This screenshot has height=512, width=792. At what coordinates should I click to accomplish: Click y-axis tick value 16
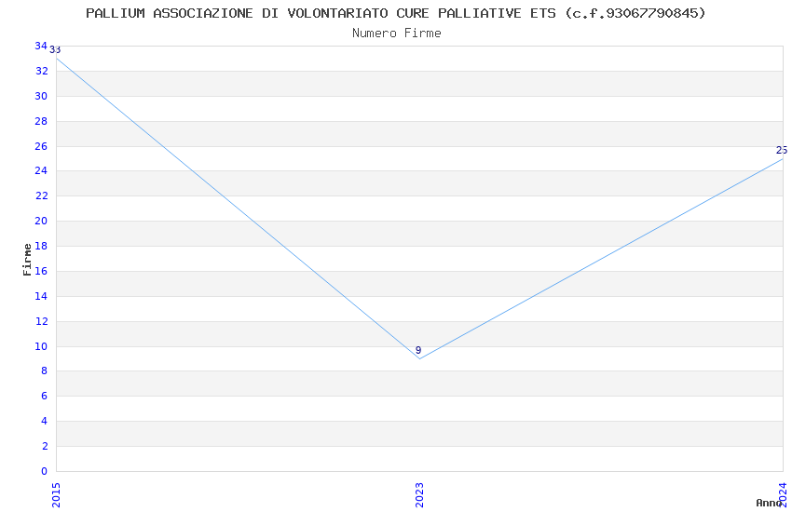(x=41, y=271)
